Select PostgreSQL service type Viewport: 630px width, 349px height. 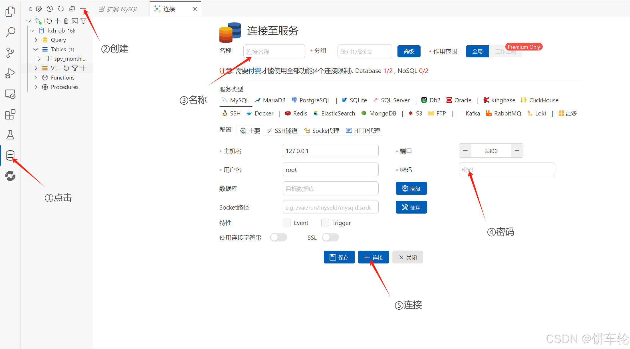click(311, 100)
